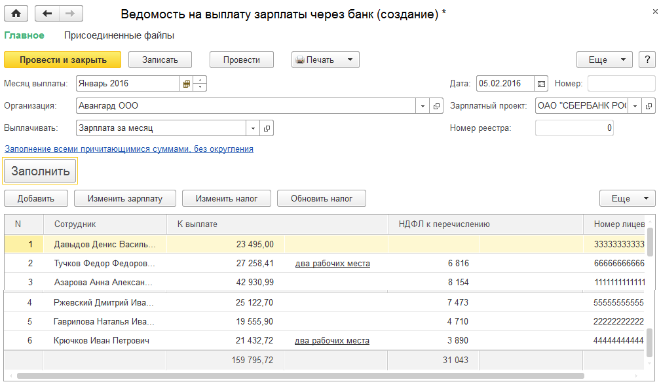Open the fill settings link about округления

pos(128,149)
